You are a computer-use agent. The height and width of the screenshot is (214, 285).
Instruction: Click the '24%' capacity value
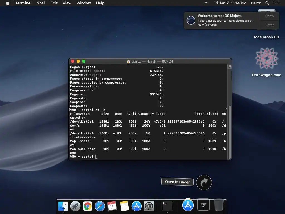[x=147, y=121]
